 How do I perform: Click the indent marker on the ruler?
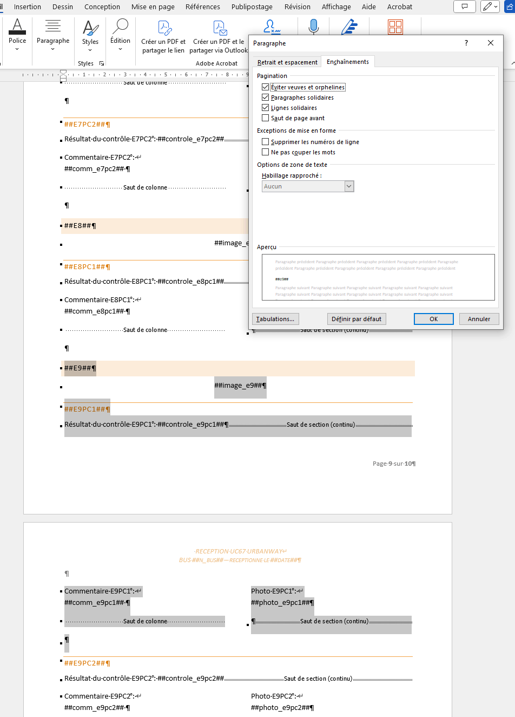point(63,75)
